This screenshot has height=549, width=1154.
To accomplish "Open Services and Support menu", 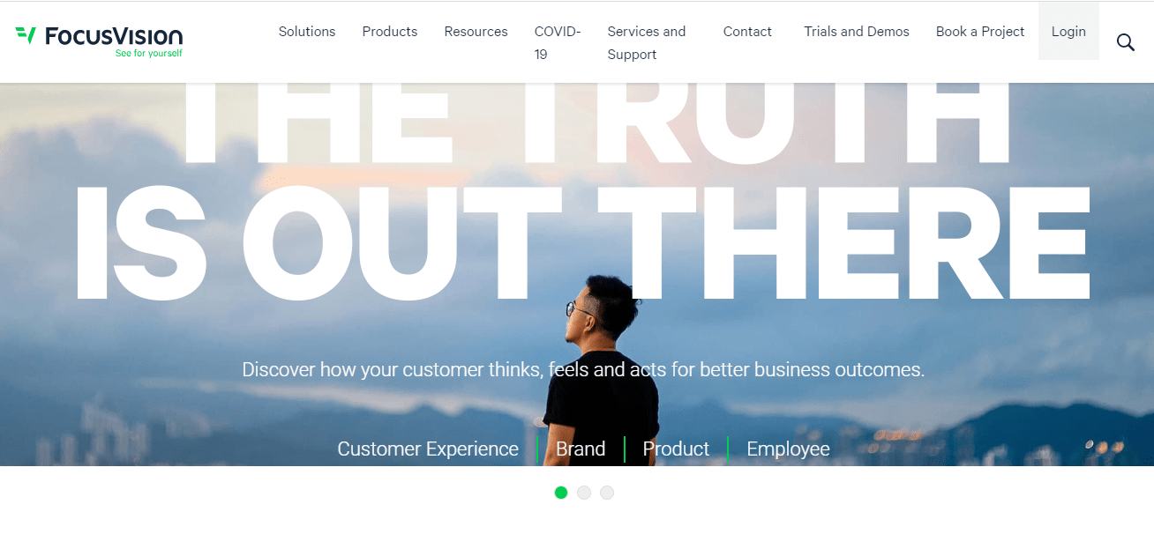I will tap(647, 42).
